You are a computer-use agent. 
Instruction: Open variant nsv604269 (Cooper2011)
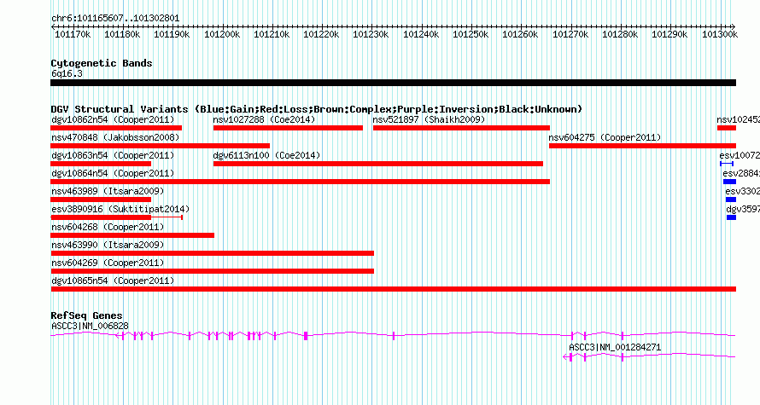coord(108,263)
